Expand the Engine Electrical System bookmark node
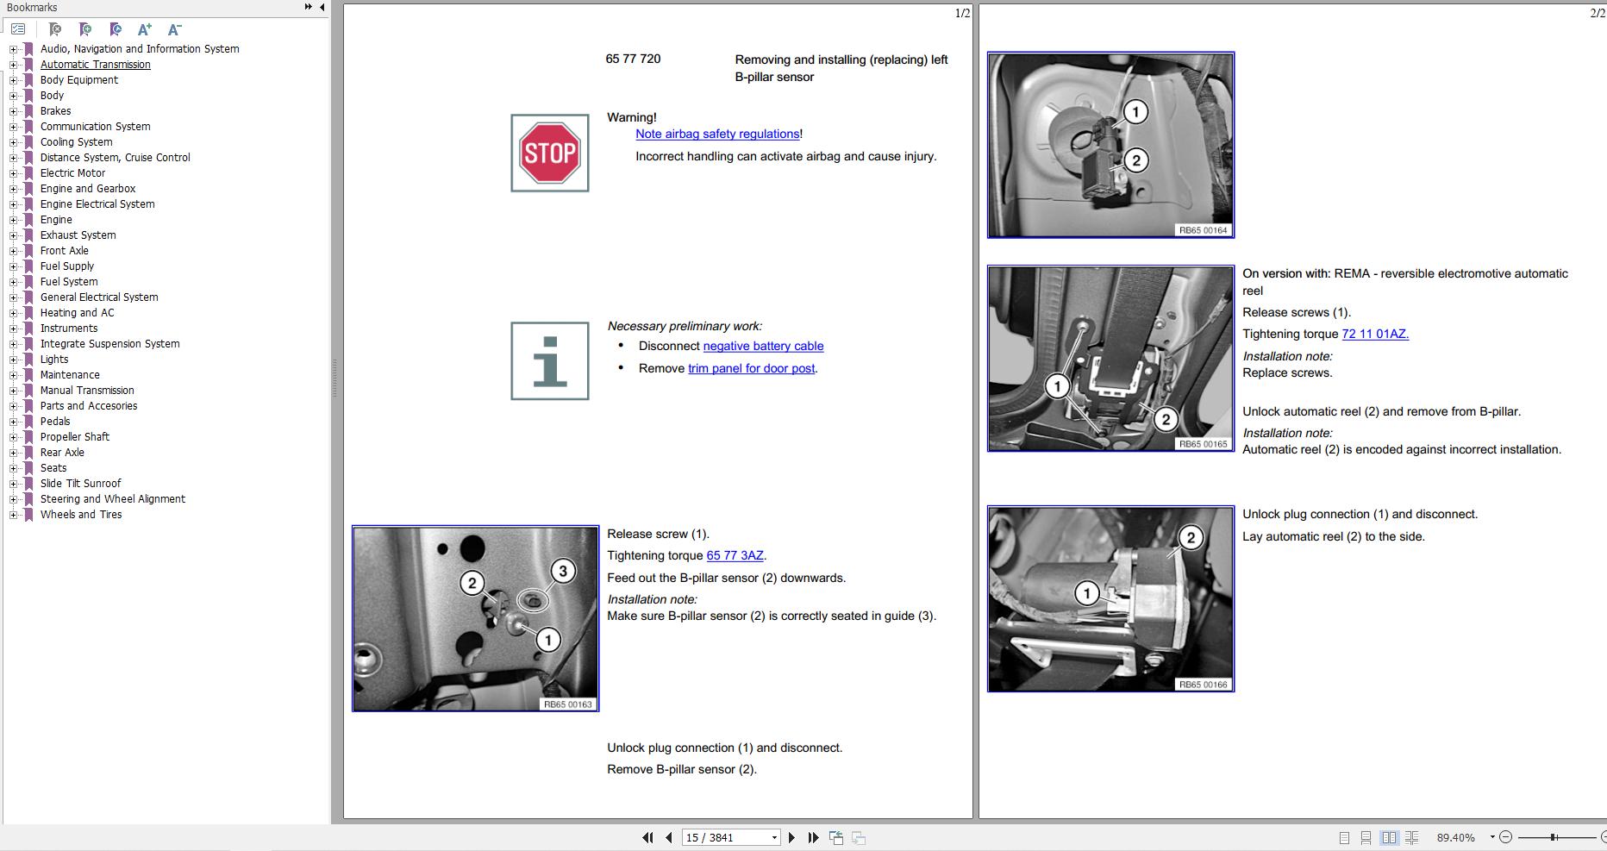 click(x=13, y=204)
